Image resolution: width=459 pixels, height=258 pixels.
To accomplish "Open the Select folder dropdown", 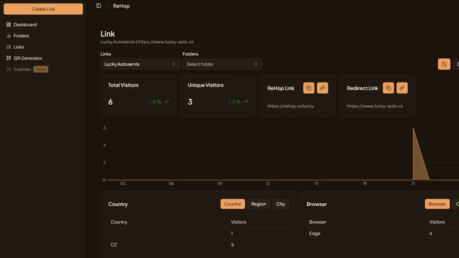I will tap(222, 64).
